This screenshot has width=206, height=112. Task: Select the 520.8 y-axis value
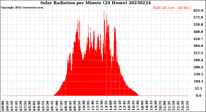pyautogui.click(x=198, y=24)
